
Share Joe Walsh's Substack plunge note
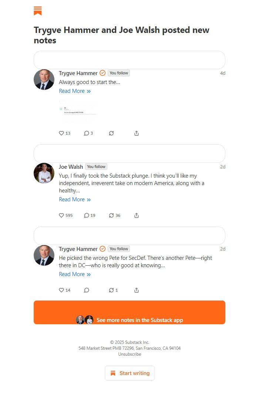pos(137,215)
